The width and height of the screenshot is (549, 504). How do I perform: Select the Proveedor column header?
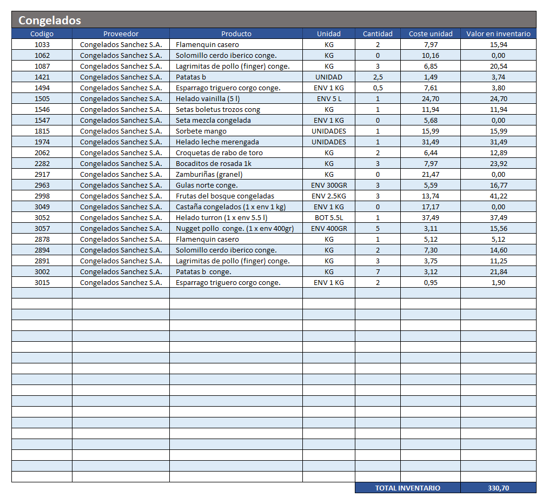click(x=121, y=34)
